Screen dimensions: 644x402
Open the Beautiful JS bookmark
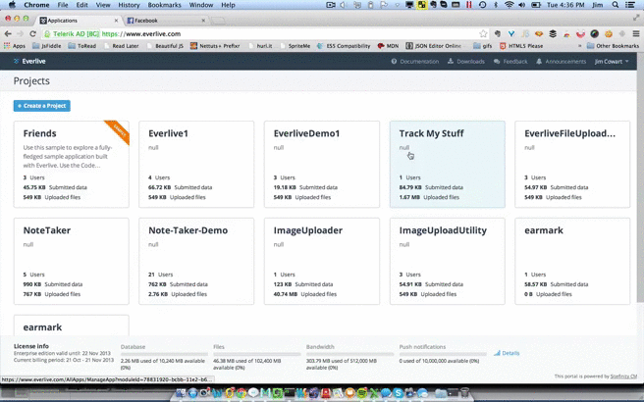pos(165,46)
